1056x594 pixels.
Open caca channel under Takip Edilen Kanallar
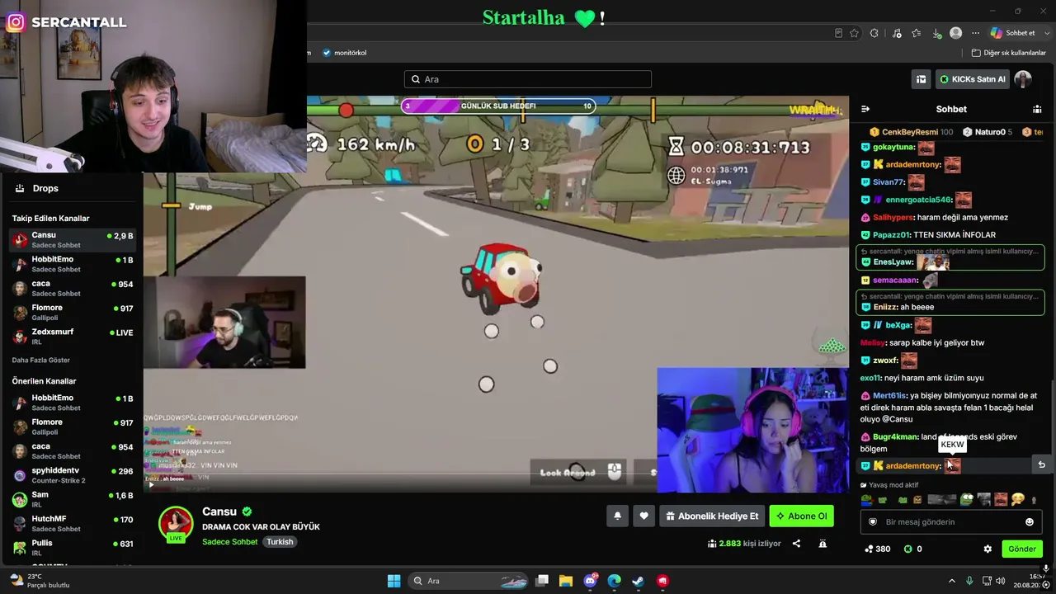(x=73, y=288)
